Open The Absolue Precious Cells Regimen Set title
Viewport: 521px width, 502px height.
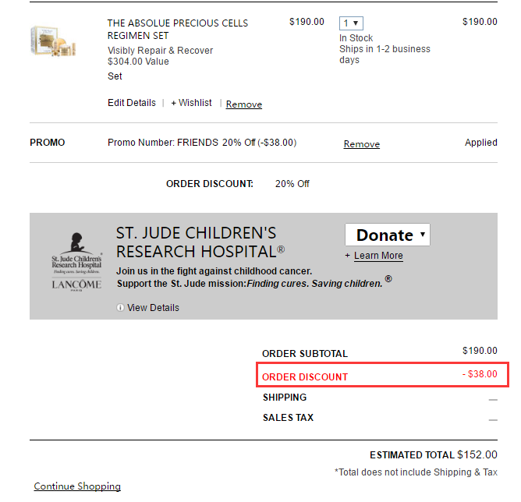(177, 29)
